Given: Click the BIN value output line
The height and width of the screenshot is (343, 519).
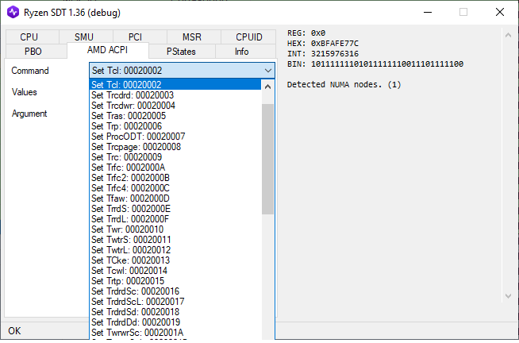Looking at the screenshot, I should tap(375, 64).
